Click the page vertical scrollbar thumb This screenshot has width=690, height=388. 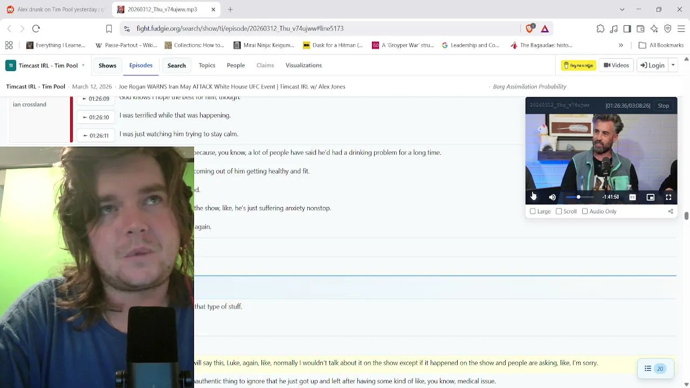click(x=686, y=216)
